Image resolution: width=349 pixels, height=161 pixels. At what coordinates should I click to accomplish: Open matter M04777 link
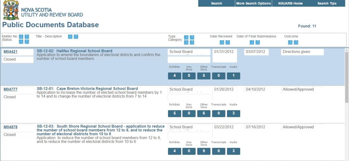10,89
